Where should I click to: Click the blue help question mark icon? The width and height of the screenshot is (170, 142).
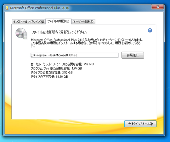pos(150,30)
